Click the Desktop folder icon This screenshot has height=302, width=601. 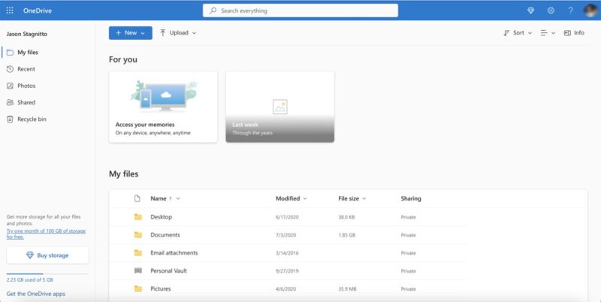click(138, 217)
